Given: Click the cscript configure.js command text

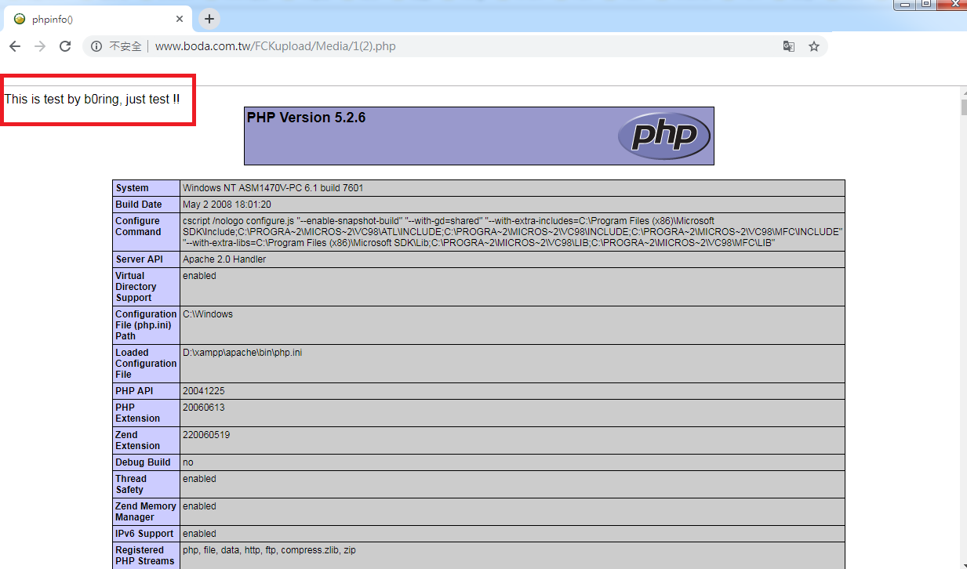Looking at the screenshot, I should click(513, 232).
